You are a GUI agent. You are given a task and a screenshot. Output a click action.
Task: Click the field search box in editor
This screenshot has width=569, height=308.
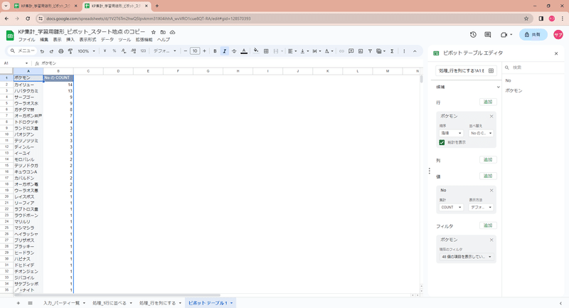(x=533, y=68)
